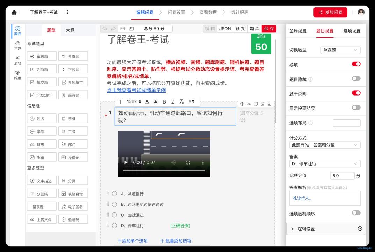The width and height of the screenshot is (375, 252).
Task: Copy question 1
Action: (x=256, y=104)
